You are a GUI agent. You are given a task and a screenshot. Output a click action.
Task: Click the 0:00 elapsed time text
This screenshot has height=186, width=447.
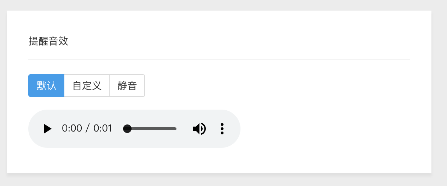pos(72,128)
